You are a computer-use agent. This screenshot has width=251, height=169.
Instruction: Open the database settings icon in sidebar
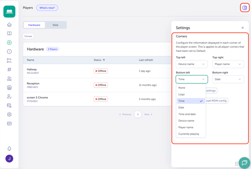9,106
